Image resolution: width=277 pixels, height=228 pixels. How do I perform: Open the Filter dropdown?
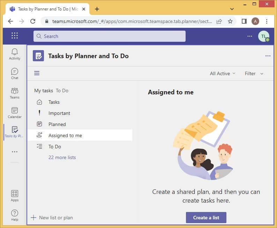pyautogui.click(x=254, y=73)
